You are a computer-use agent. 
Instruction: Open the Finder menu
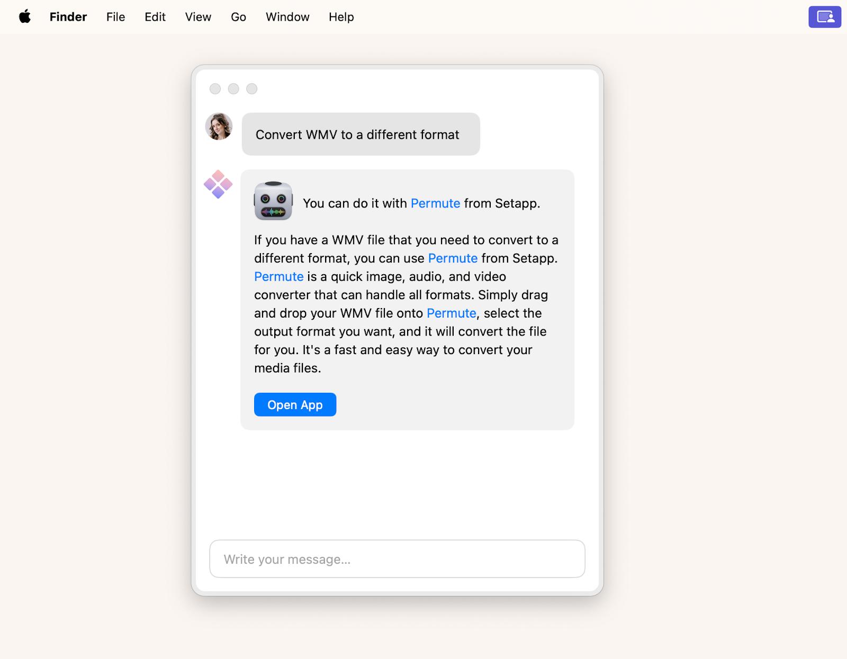pos(68,17)
